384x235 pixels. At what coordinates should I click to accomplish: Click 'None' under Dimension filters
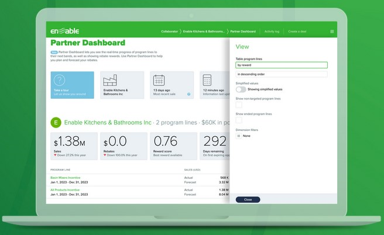(246, 136)
